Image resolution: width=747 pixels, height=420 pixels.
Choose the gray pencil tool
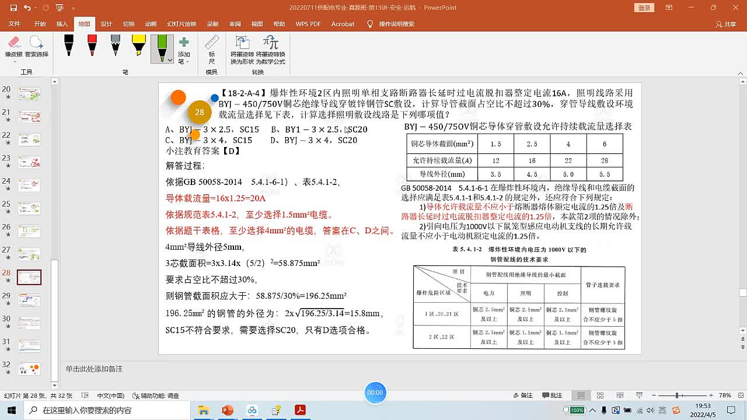click(x=116, y=45)
